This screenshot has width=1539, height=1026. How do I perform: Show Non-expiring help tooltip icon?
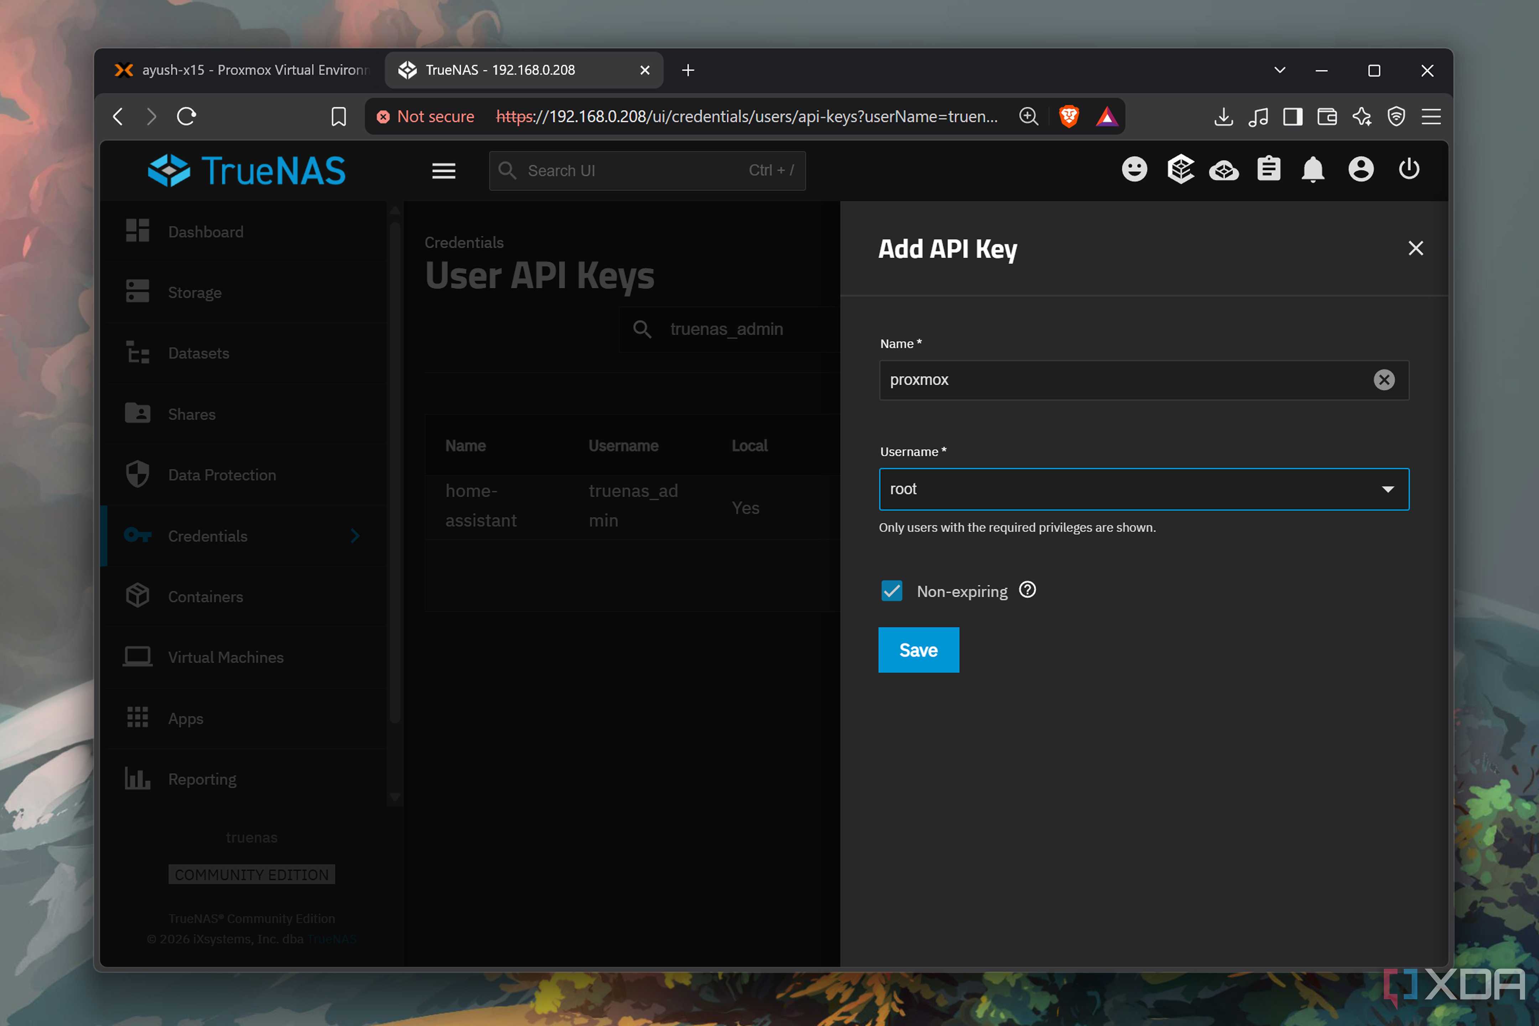point(1027,590)
